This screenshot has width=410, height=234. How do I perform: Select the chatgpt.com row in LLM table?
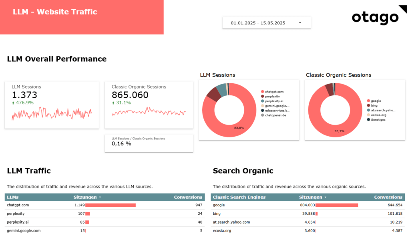[x=105, y=205]
